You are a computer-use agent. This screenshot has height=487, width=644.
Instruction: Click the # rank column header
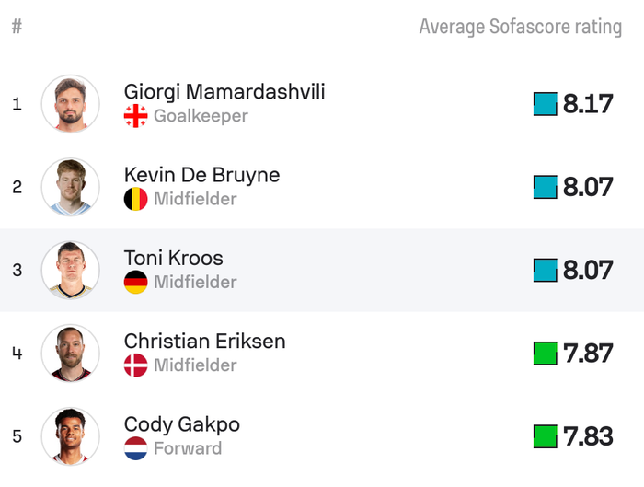[x=17, y=27]
